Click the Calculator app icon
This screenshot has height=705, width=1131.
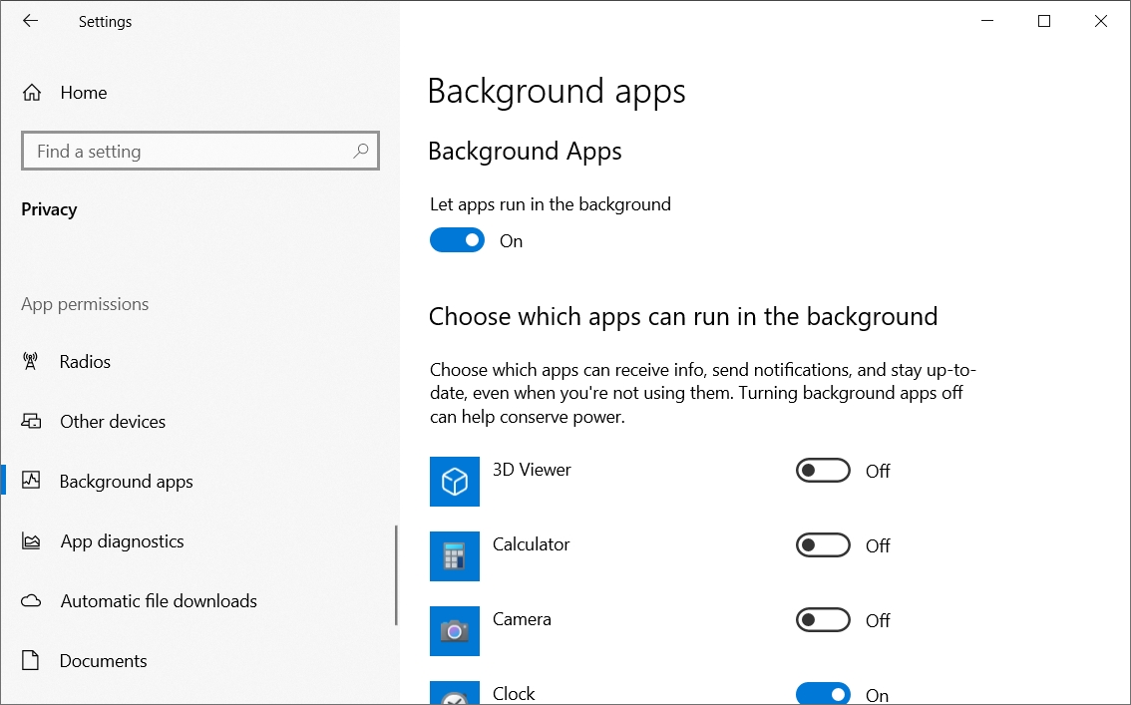(x=455, y=556)
